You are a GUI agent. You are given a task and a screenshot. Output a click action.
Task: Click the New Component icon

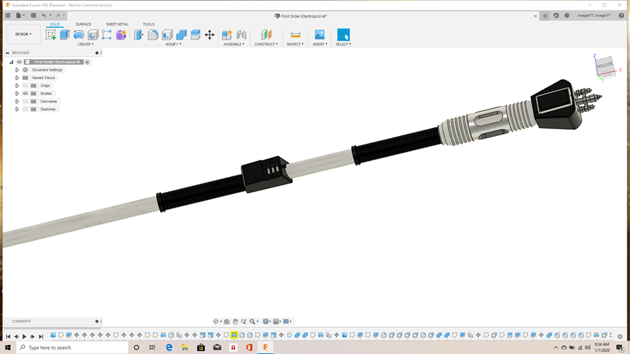click(x=227, y=35)
